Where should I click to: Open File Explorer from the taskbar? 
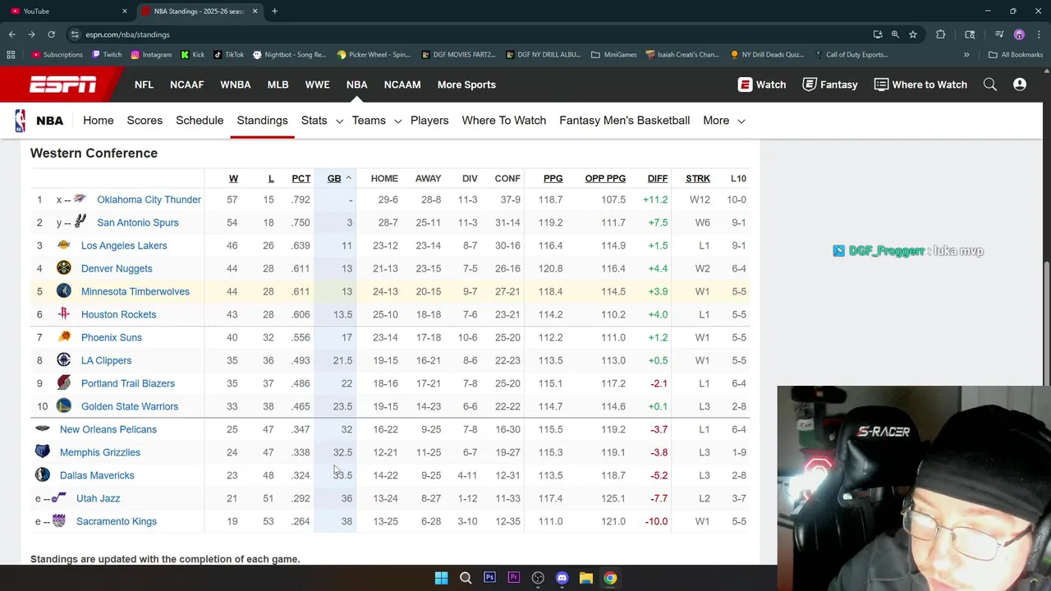[x=586, y=578]
